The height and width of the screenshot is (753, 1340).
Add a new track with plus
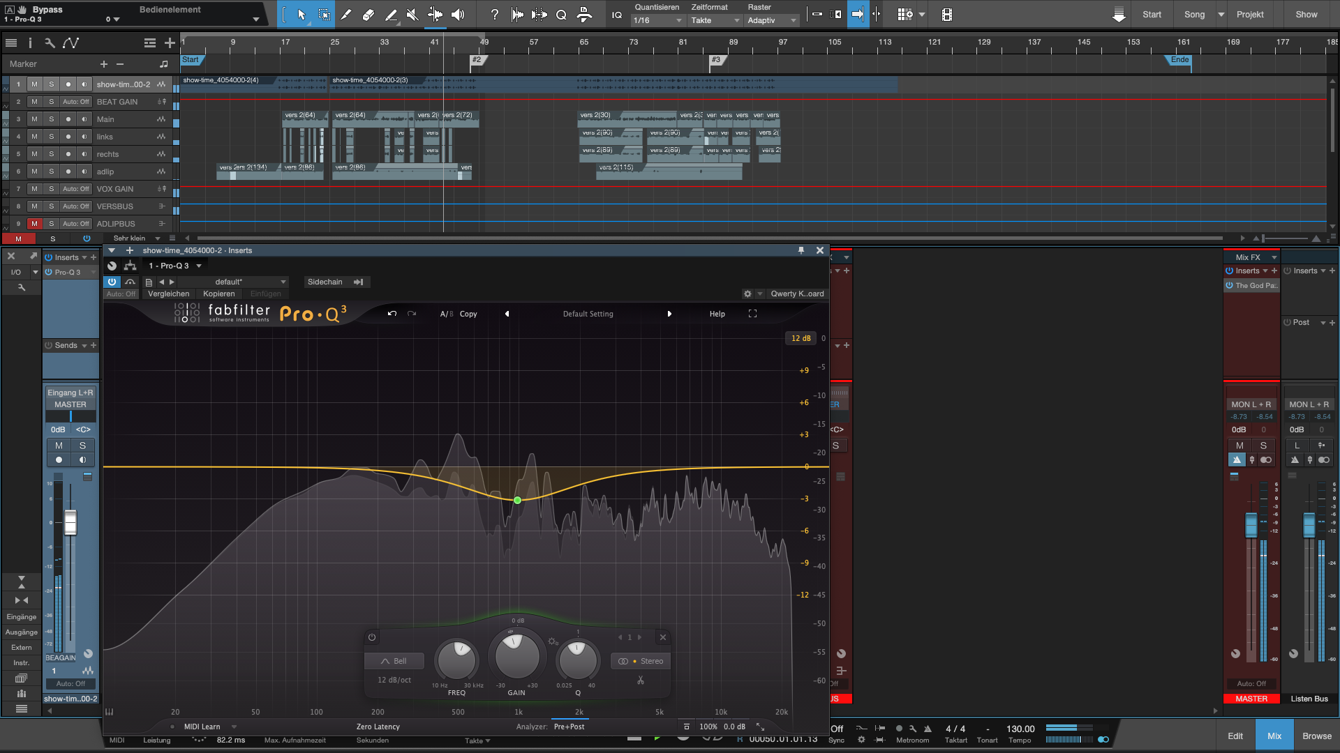[170, 43]
